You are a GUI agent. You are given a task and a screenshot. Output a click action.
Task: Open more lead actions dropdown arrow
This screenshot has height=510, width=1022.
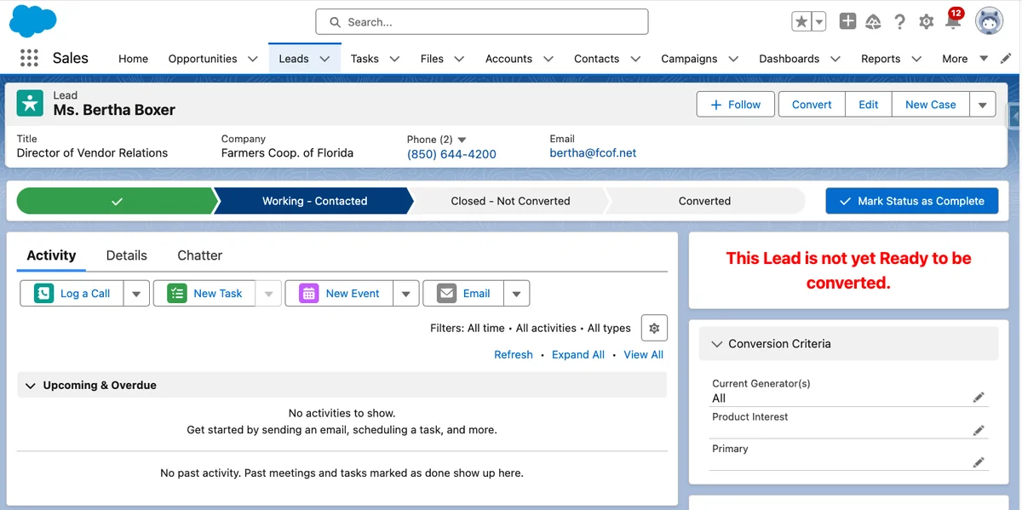(982, 105)
